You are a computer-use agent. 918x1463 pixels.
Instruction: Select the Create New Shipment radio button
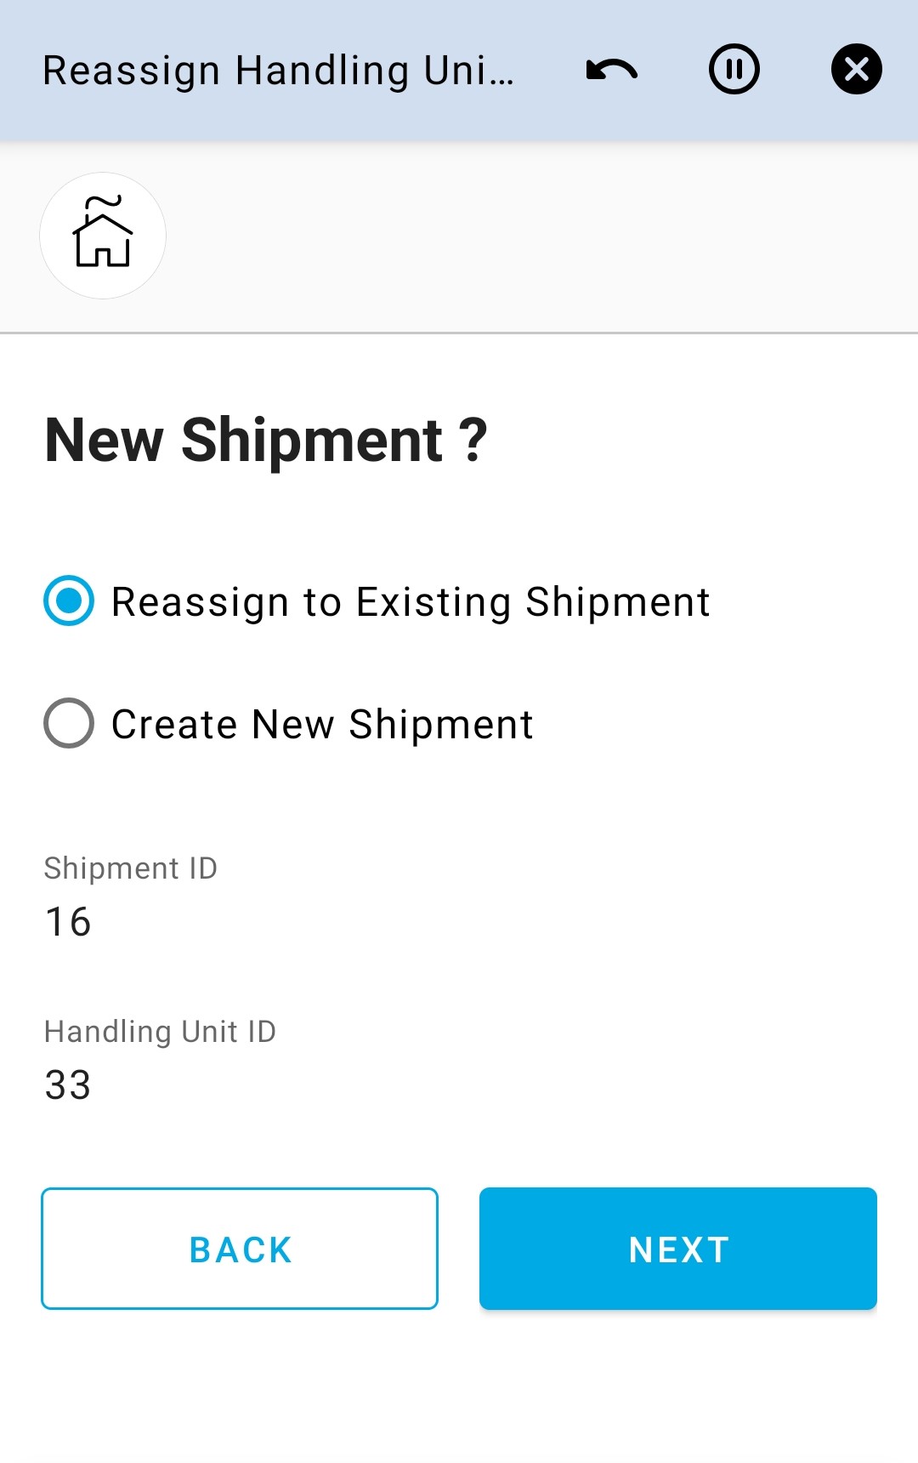(x=69, y=724)
